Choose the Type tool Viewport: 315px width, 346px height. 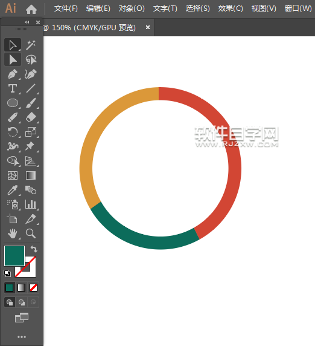click(13, 88)
